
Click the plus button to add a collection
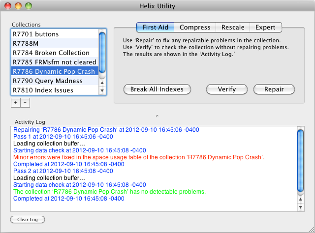15,103
